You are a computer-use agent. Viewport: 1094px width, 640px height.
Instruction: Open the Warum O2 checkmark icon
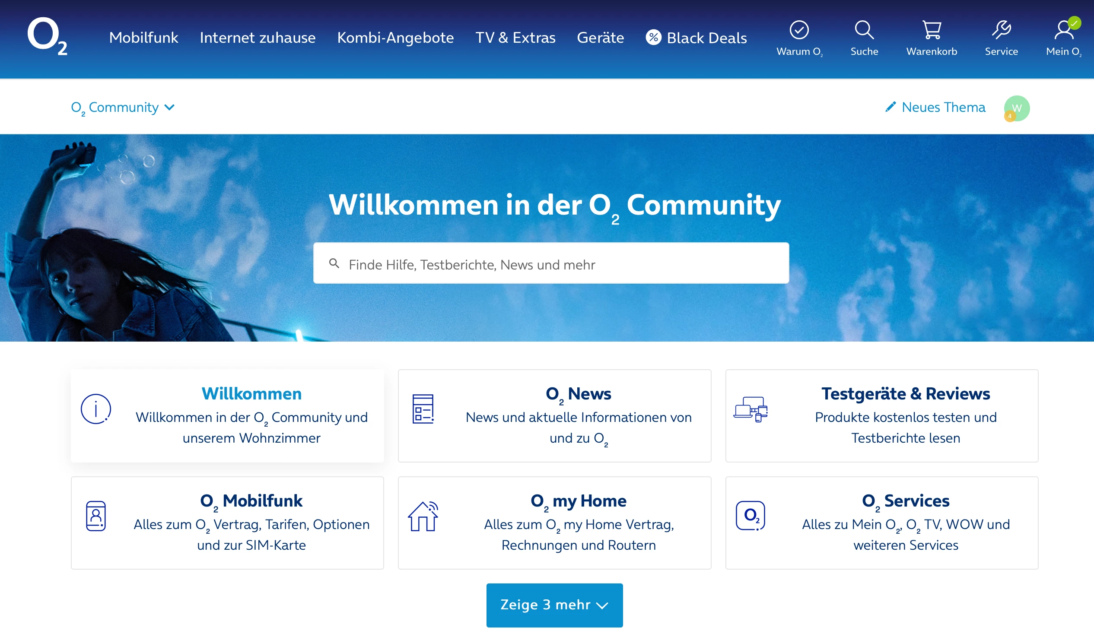799,30
